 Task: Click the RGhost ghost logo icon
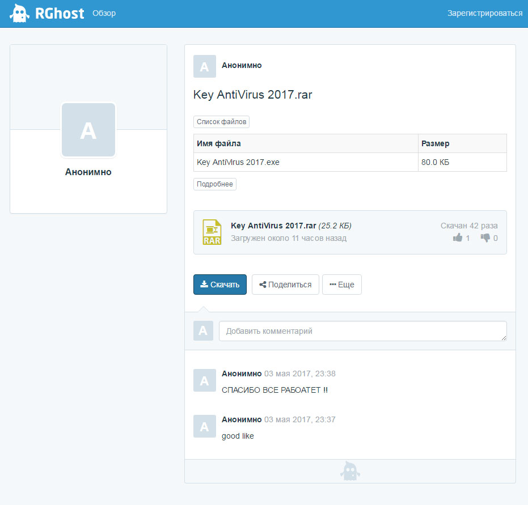click(19, 14)
